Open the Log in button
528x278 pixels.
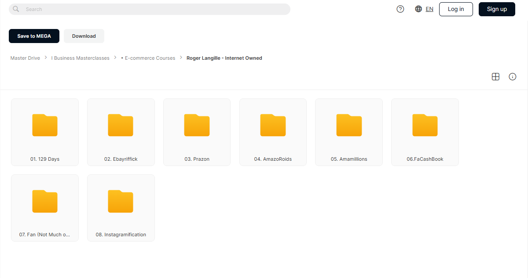pyautogui.click(x=456, y=9)
